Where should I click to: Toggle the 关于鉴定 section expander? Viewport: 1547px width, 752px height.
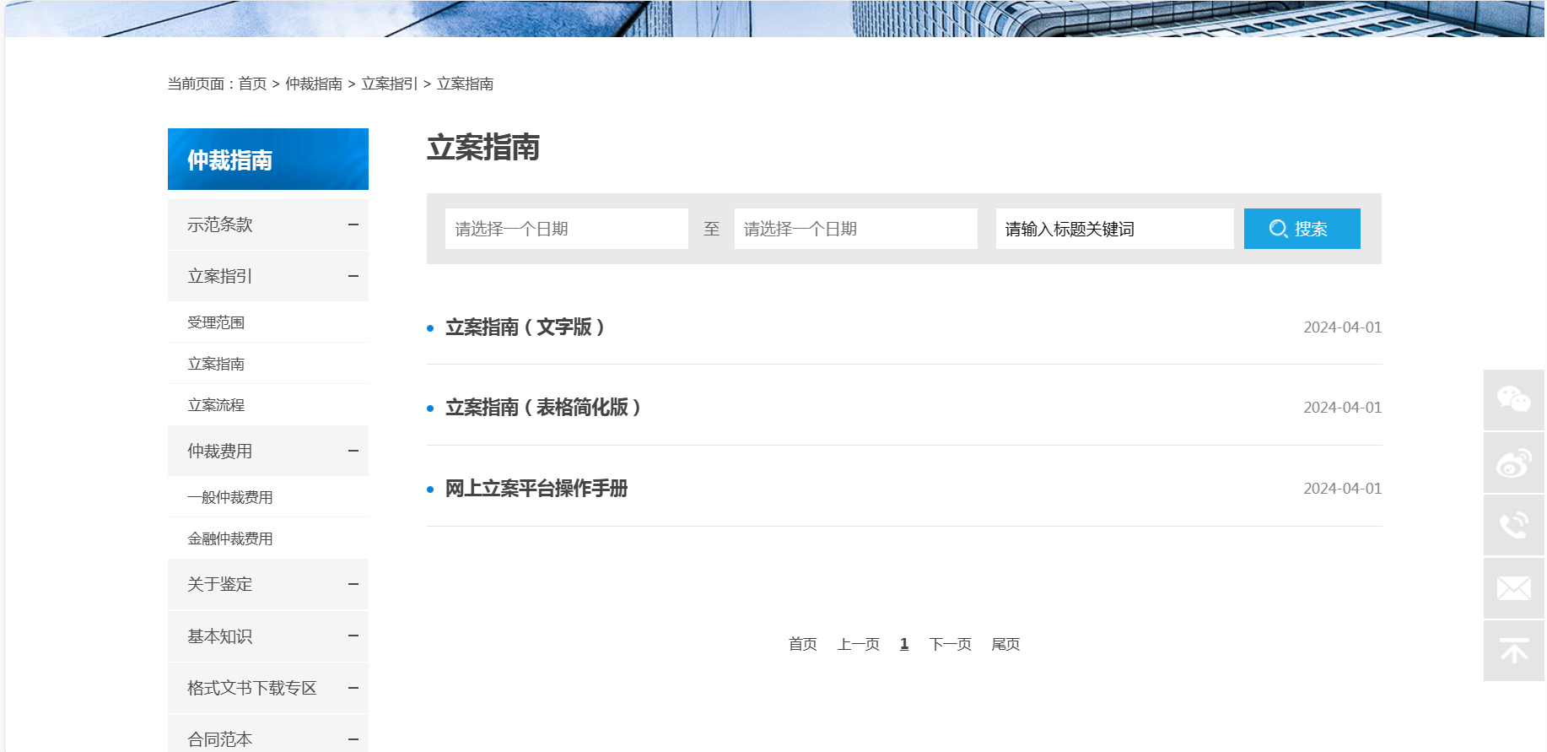(x=353, y=584)
